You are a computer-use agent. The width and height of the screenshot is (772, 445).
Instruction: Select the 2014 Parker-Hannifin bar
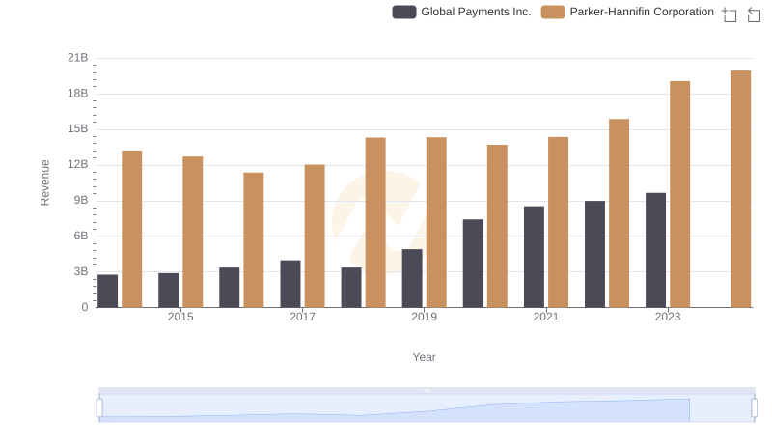(132, 229)
